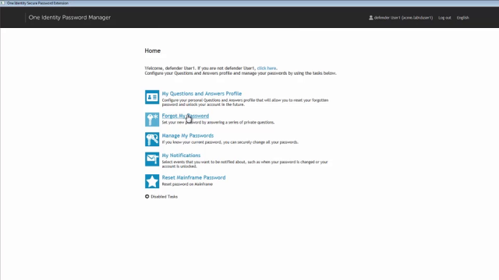Click the Reset Mainframe Password star icon

pyautogui.click(x=152, y=181)
